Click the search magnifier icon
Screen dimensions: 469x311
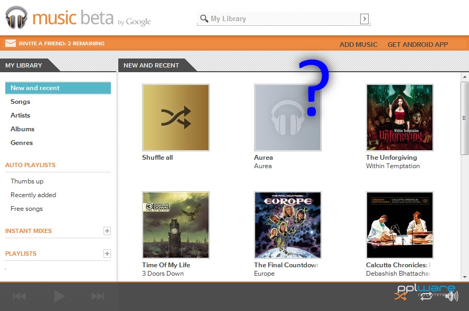[204, 19]
